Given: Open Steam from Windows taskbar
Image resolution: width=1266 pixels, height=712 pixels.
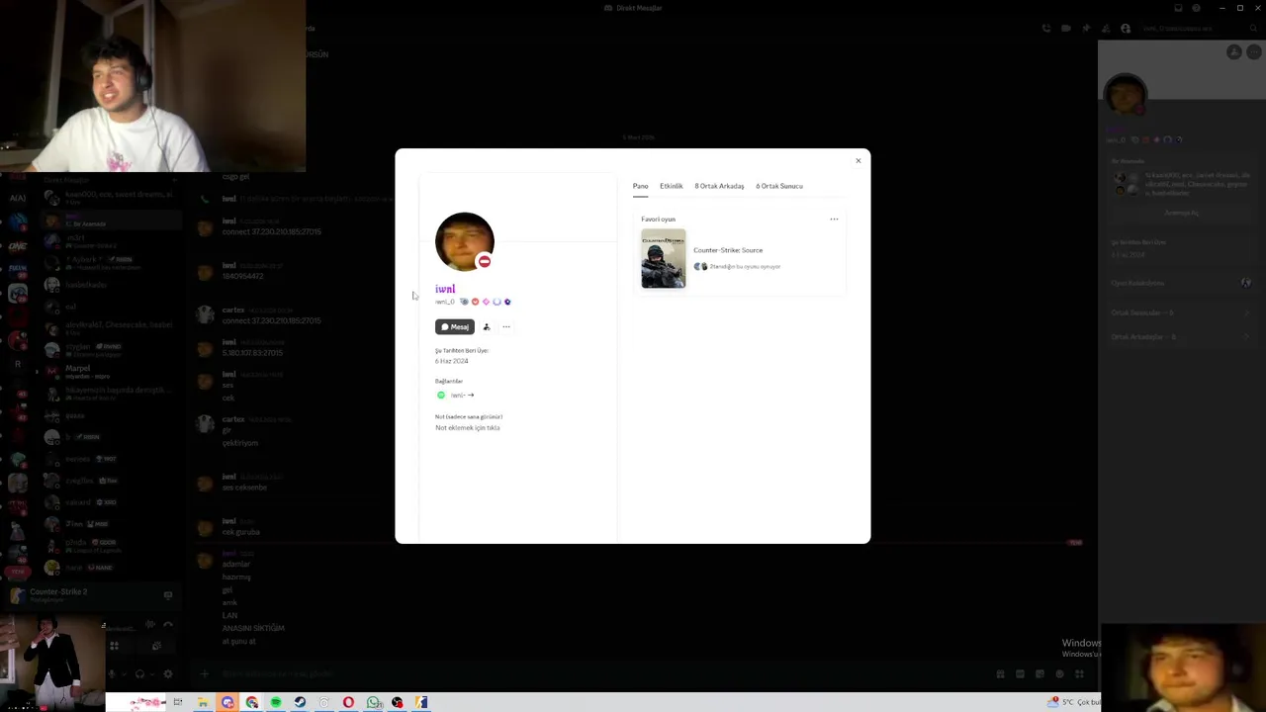Looking at the screenshot, I should tap(300, 702).
